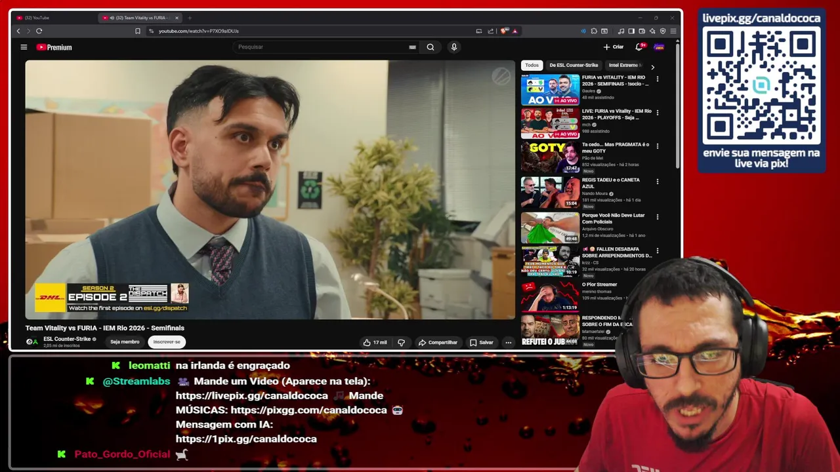This screenshot has height=472, width=840.
Task: Open the browser main menu (three lines)
Action: 673,31
